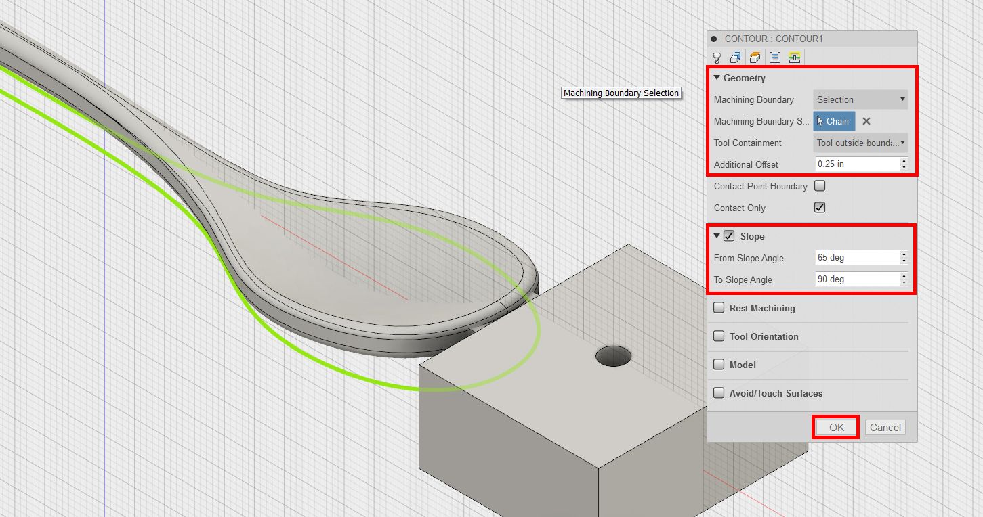Open the Tool tab in Contour dialog
Viewport: 983px width, 517px height.
(717, 57)
